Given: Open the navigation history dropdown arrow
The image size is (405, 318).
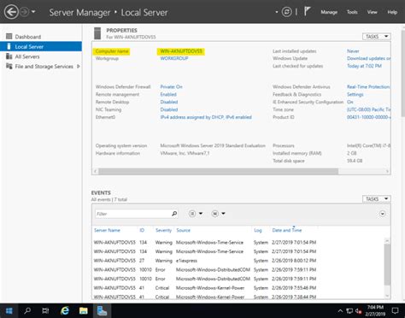Looking at the screenshot, I should [33, 12].
